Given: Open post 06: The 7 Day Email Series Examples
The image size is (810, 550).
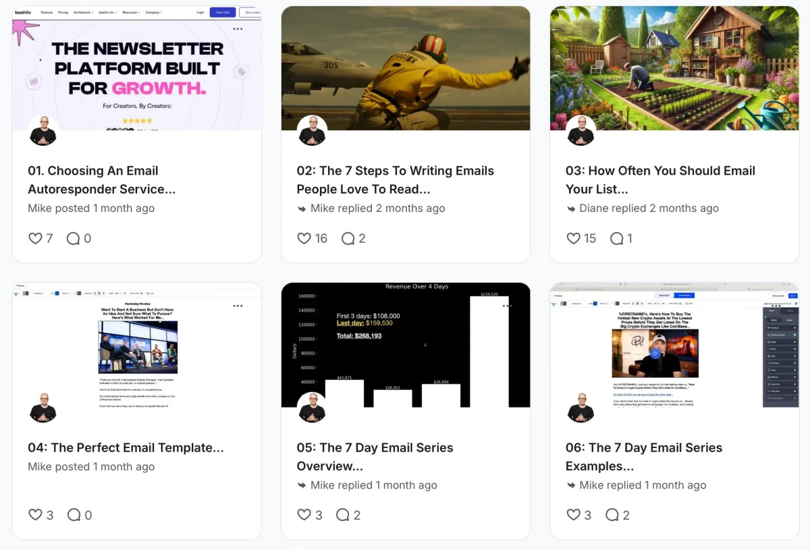Looking at the screenshot, I should (x=644, y=457).
